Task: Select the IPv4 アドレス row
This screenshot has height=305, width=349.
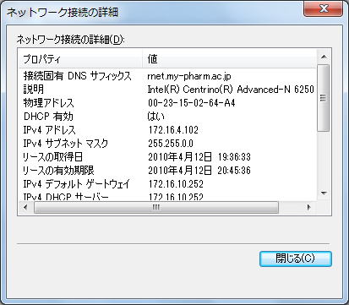Action: [168, 130]
